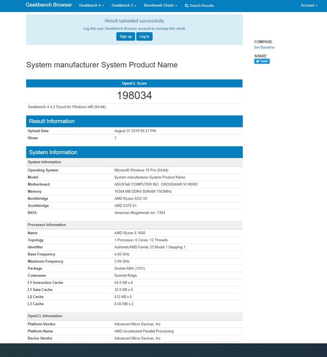
Task: Click the 1 Processor, 6 Cores, 12 Threads value
Action: click(x=141, y=240)
